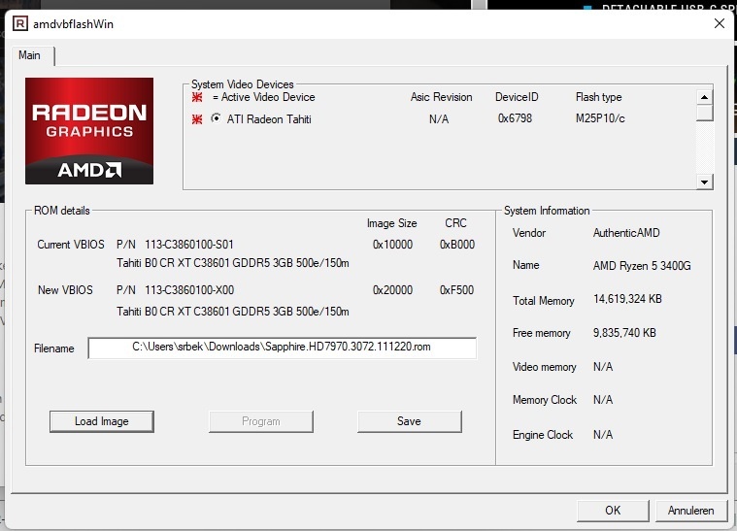This screenshot has width=737, height=531.
Task: Click the Image Size column header
Action: click(x=392, y=223)
